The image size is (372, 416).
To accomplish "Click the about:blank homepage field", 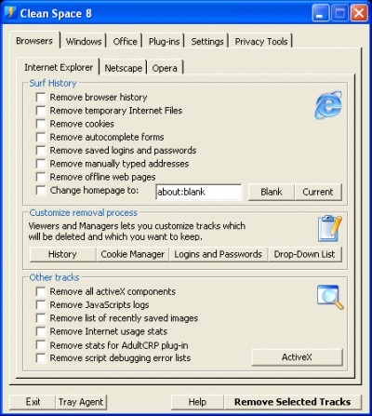I will point(198,192).
